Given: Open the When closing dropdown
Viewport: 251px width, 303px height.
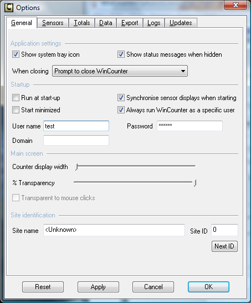Looking at the screenshot, I should (120, 71).
